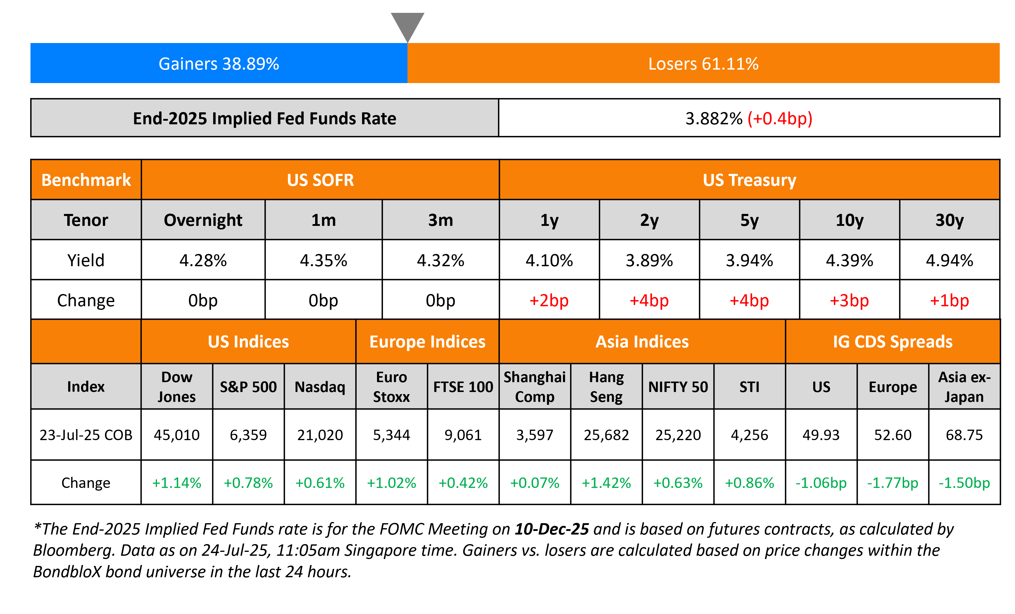Click the 3.882% (+0.4bp) rate value

(x=749, y=118)
